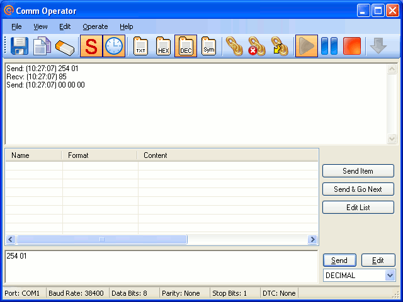
Task: Minimize the Comm Operator window
Action: click(x=363, y=11)
